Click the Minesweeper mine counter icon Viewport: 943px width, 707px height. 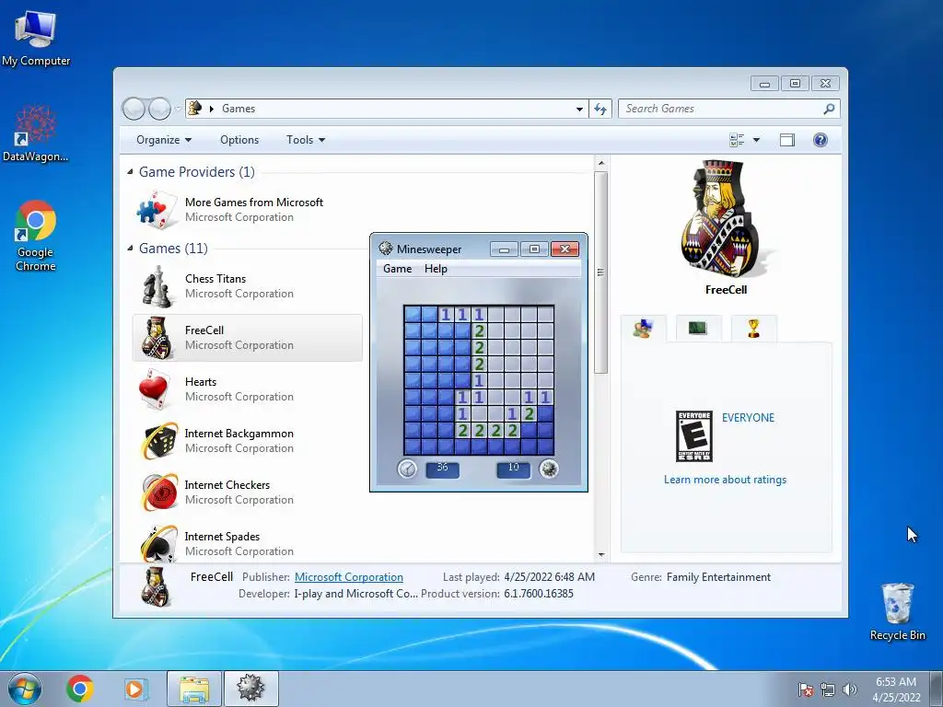tap(549, 469)
